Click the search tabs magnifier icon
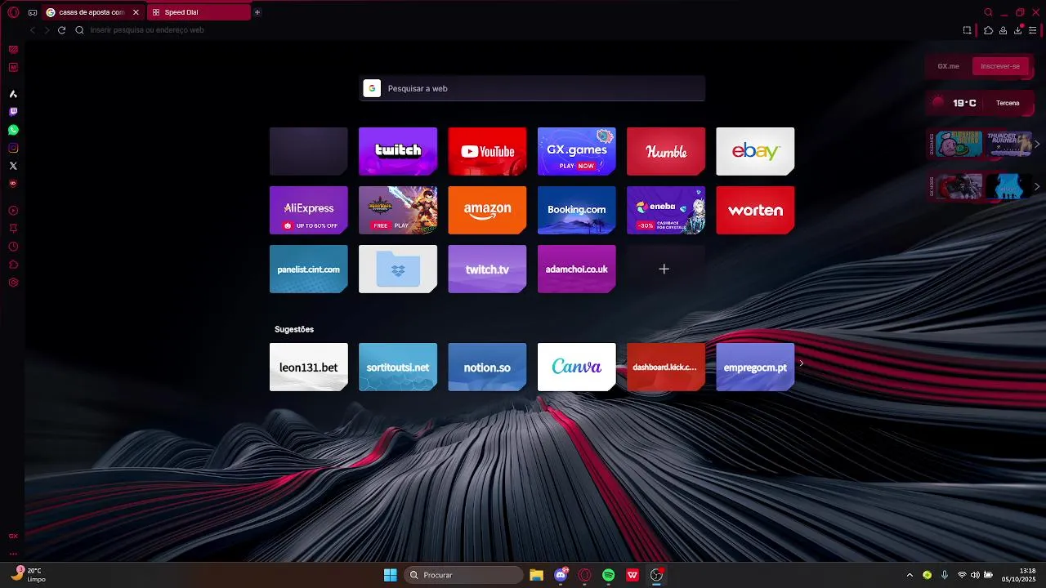This screenshot has width=1046, height=588. coord(988,12)
